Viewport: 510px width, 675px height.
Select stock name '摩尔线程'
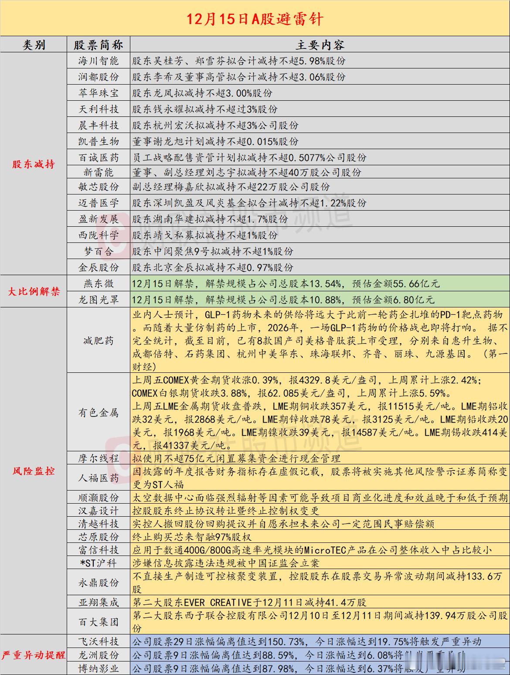(x=99, y=458)
